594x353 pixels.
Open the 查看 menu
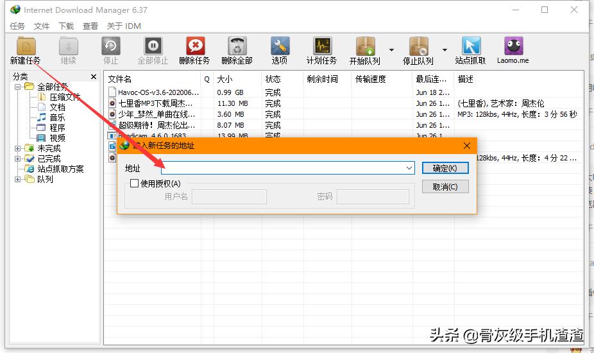point(90,26)
